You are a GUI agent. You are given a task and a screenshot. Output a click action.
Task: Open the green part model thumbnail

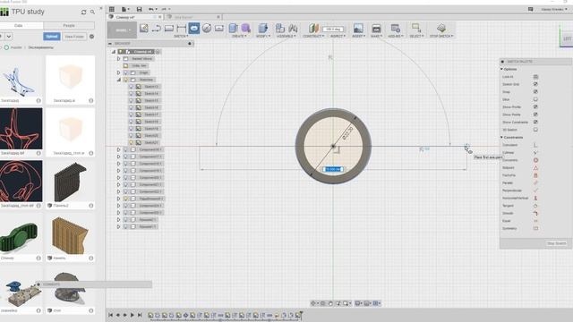pyautogui.click(x=21, y=233)
